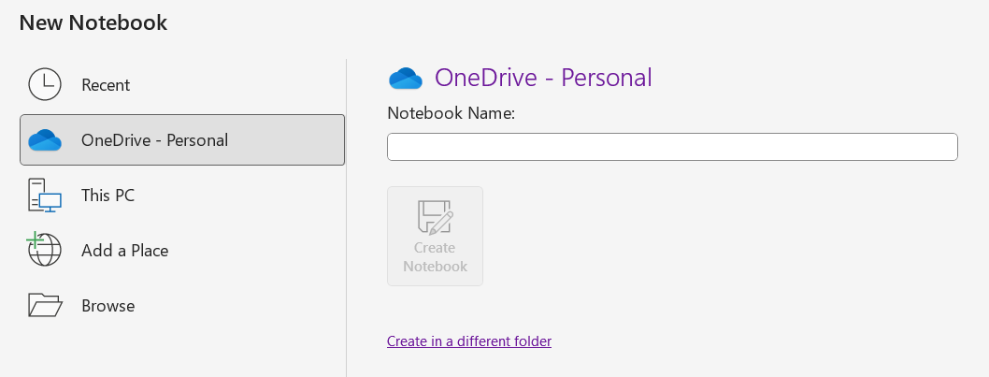Choose This PC as save location
Screen dimensions: 989x377
[107, 196]
